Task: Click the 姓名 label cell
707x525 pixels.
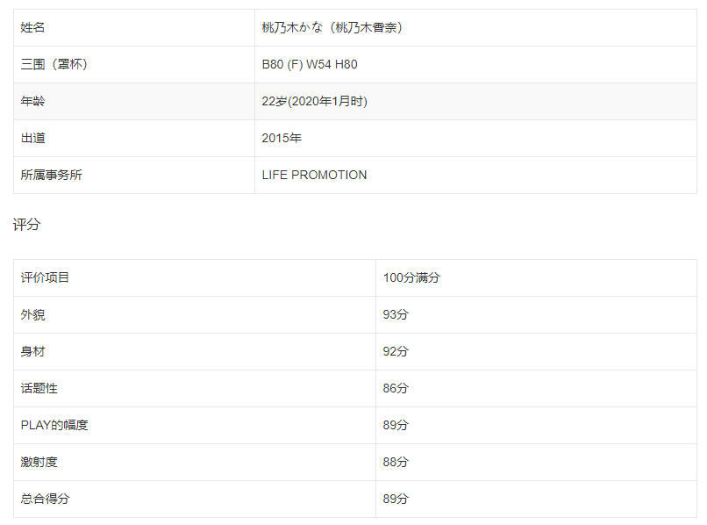Action: pyautogui.click(x=33, y=27)
